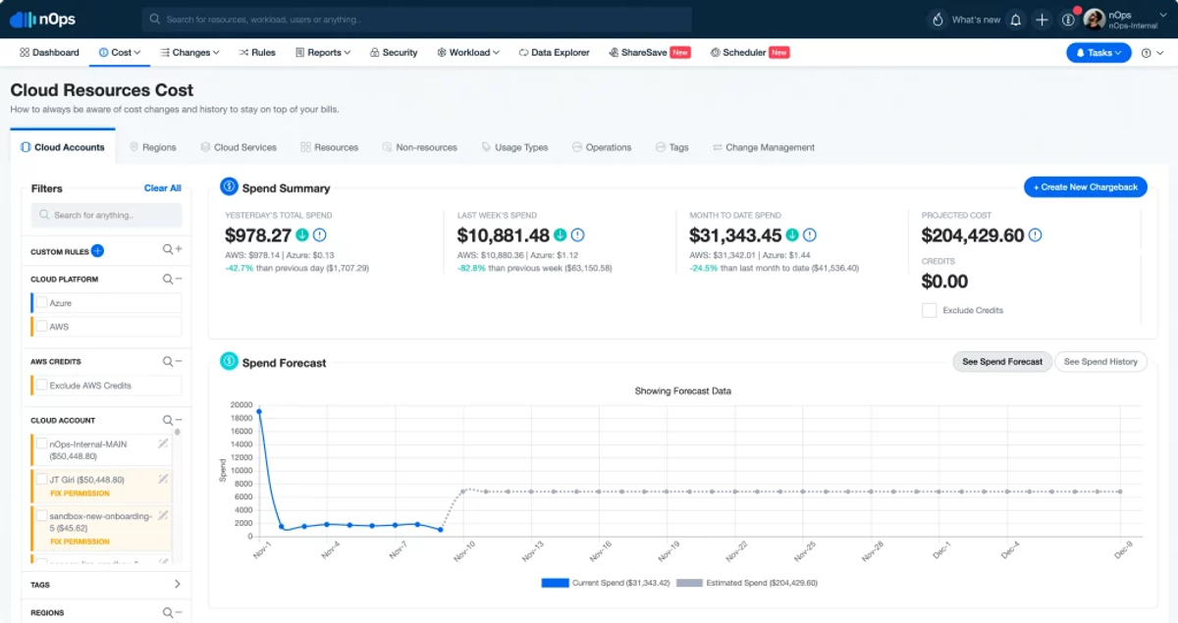Click the top global search field

coord(417,20)
